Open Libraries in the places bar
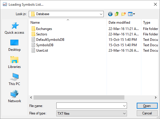This screenshot has height=119, width=160. [x=14, y=62]
